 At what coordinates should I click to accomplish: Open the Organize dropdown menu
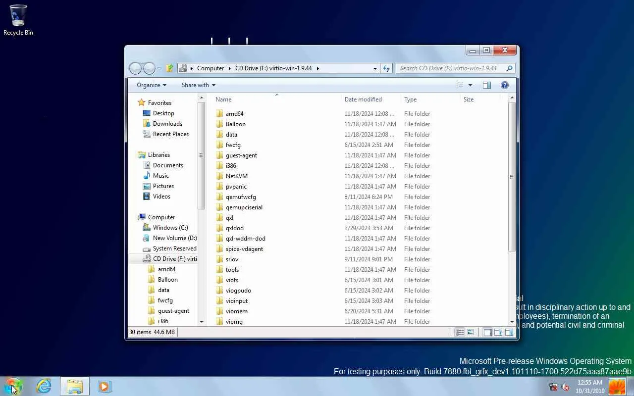coord(152,85)
